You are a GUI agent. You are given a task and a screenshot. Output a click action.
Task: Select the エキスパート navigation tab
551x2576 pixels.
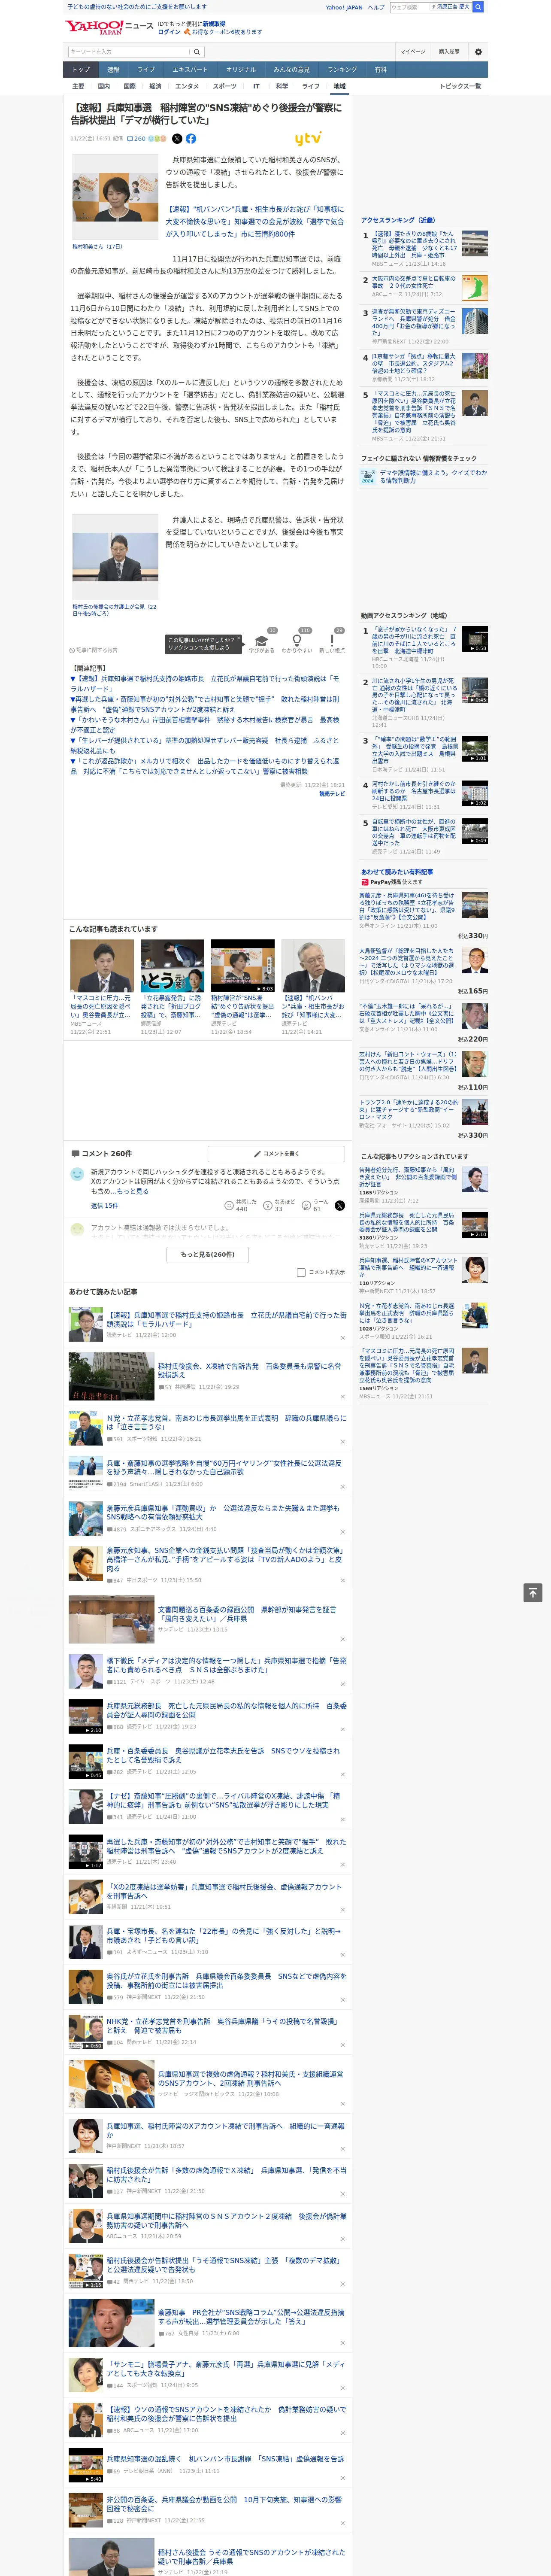coord(190,69)
